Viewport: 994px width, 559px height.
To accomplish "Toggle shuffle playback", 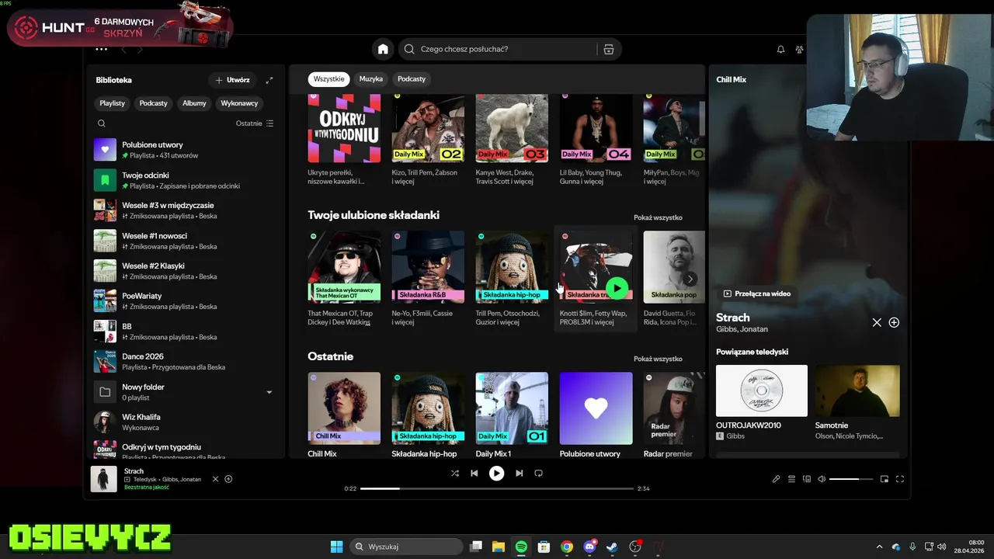I will (x=455, y=473).
